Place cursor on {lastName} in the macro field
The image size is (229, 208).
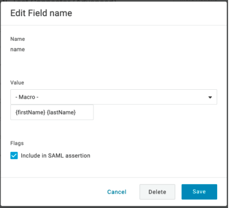click(x=61, y=113)
